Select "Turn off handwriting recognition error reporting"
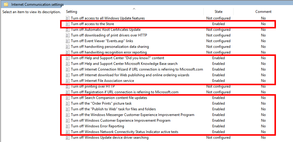Viewport: 293px width, 142px height. (x=109, y=52)
